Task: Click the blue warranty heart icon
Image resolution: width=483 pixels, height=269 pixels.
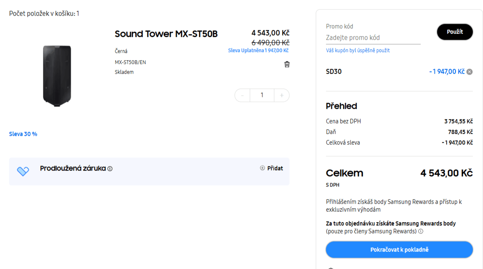Action: point(23,171)
